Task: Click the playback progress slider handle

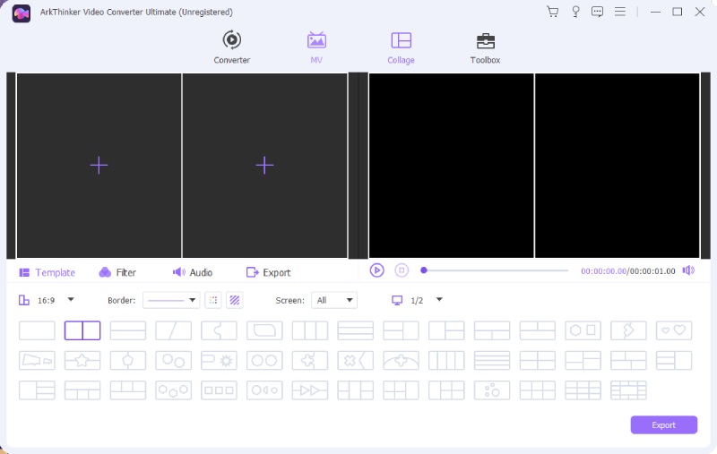Action: click(424, 270)
